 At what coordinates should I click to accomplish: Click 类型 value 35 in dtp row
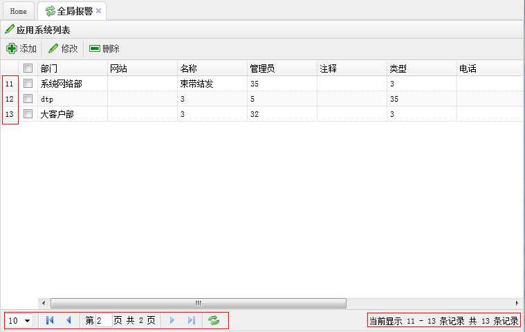(422, 99)
